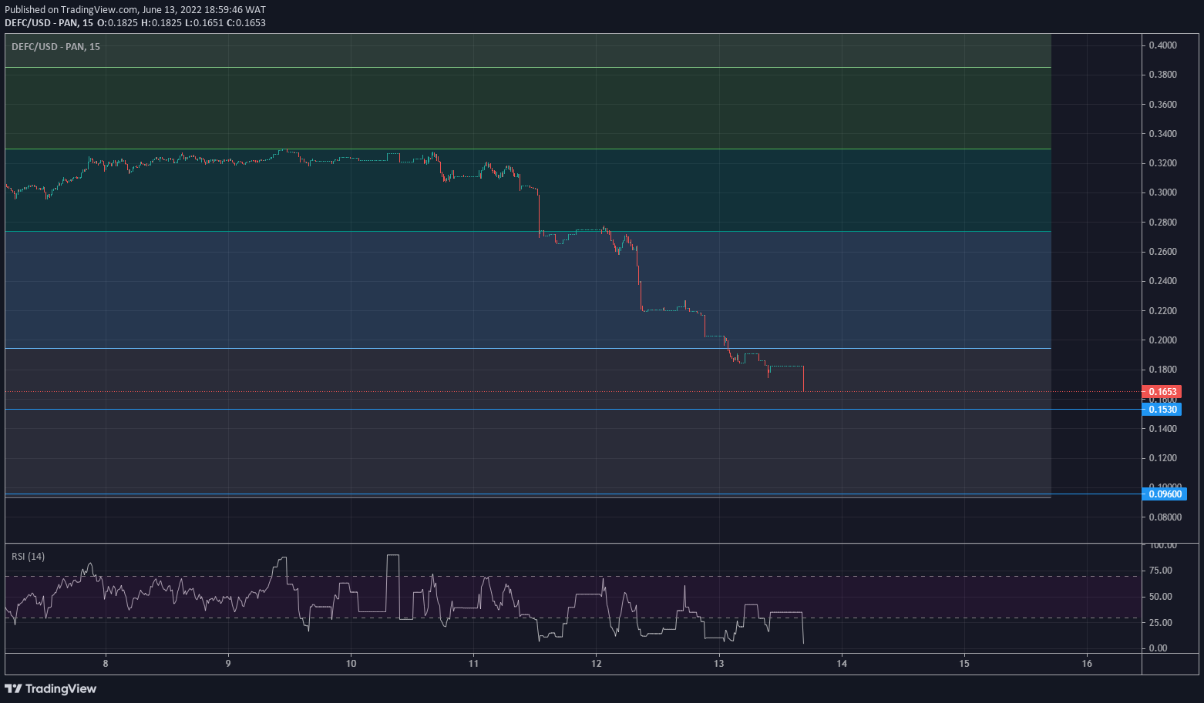Viewport: 1204px width, 703px height.
Task: Click the 0.08000 price axis value
Action: coord(1165,517)
